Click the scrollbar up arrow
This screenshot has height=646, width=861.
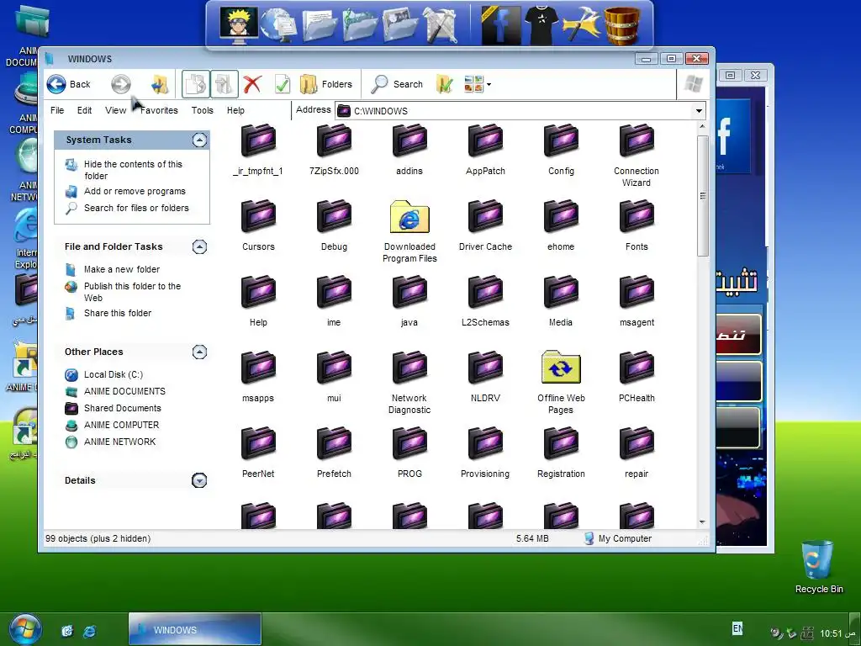[x=702, y=128]
